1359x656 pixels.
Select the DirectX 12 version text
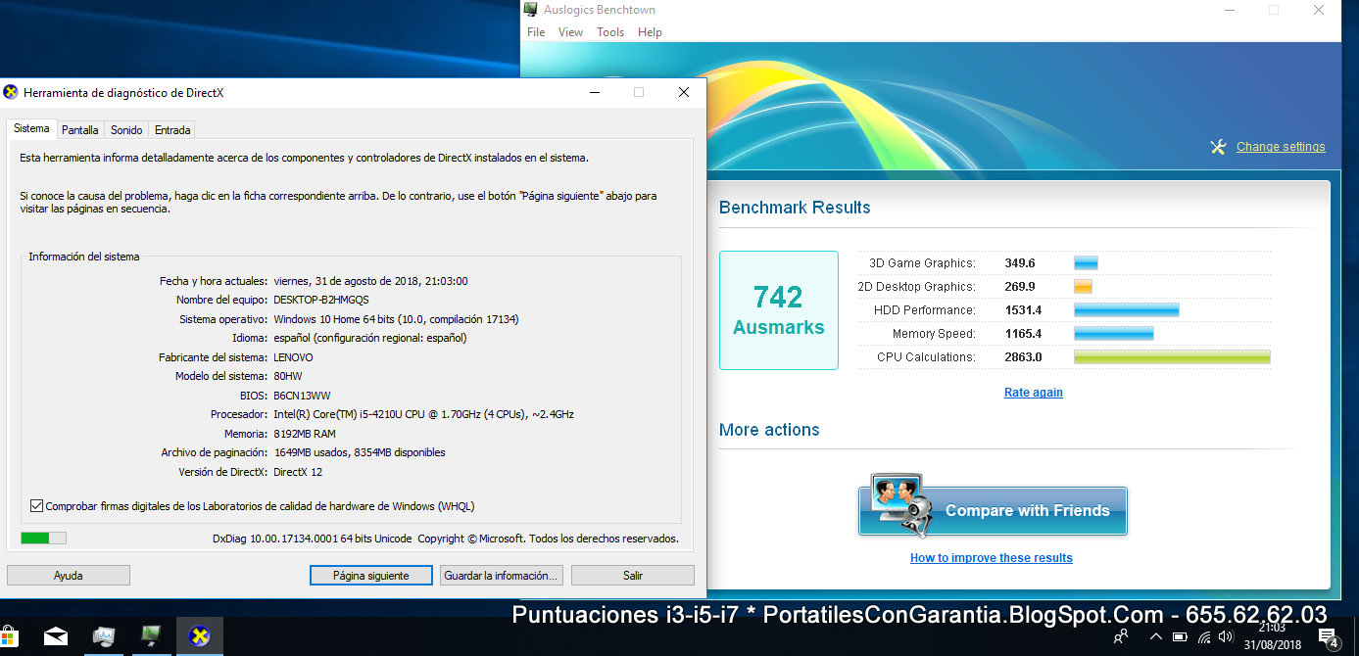point(298,472)
